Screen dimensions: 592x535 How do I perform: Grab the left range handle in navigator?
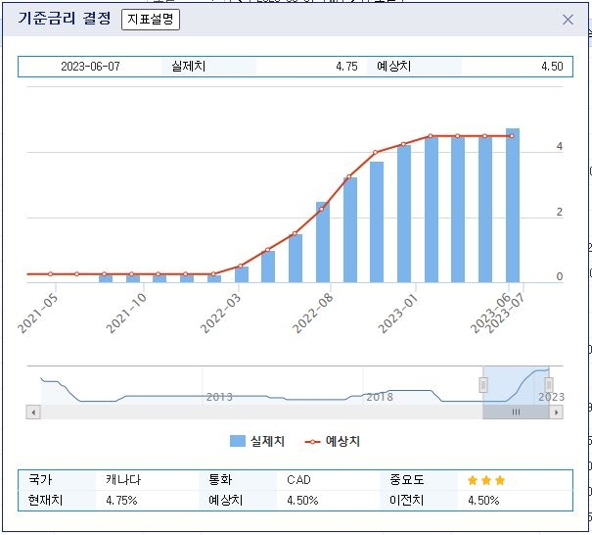(x=482, y=385)
